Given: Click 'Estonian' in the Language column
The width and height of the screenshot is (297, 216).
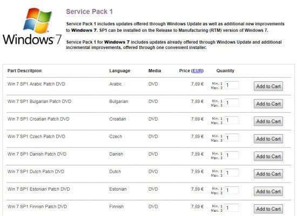Looking at the screenshot, I should click(x=118, y=189).
